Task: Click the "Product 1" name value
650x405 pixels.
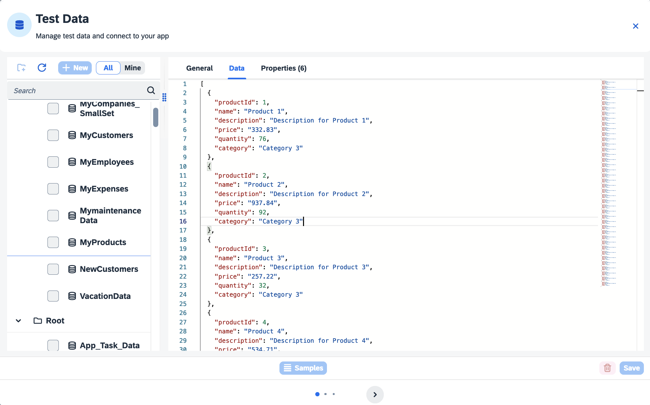Action: [264, 111]
